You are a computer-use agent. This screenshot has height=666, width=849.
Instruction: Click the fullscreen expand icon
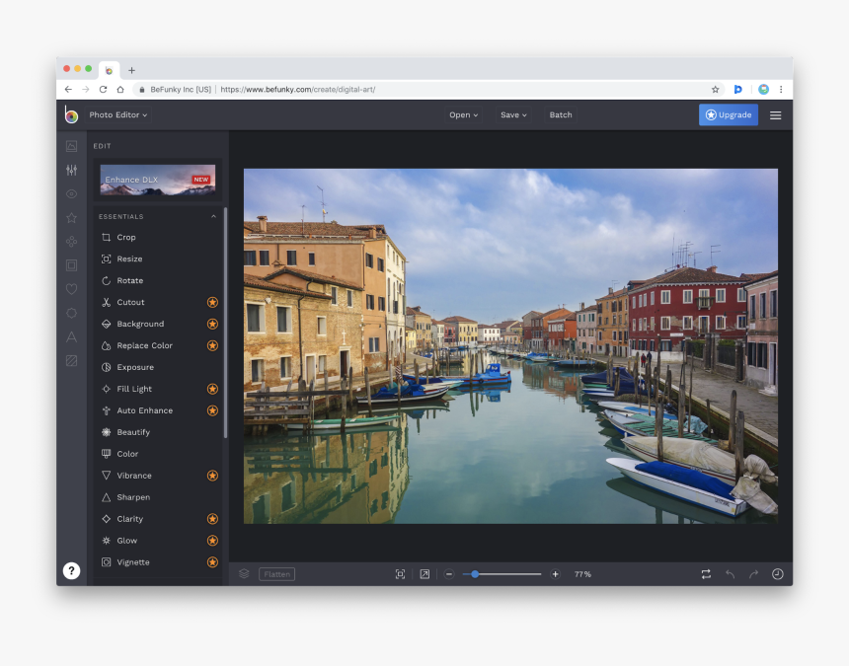424,574
